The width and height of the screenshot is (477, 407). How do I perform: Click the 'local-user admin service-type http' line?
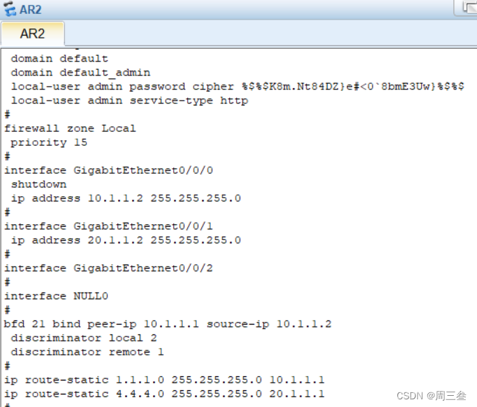129,101
